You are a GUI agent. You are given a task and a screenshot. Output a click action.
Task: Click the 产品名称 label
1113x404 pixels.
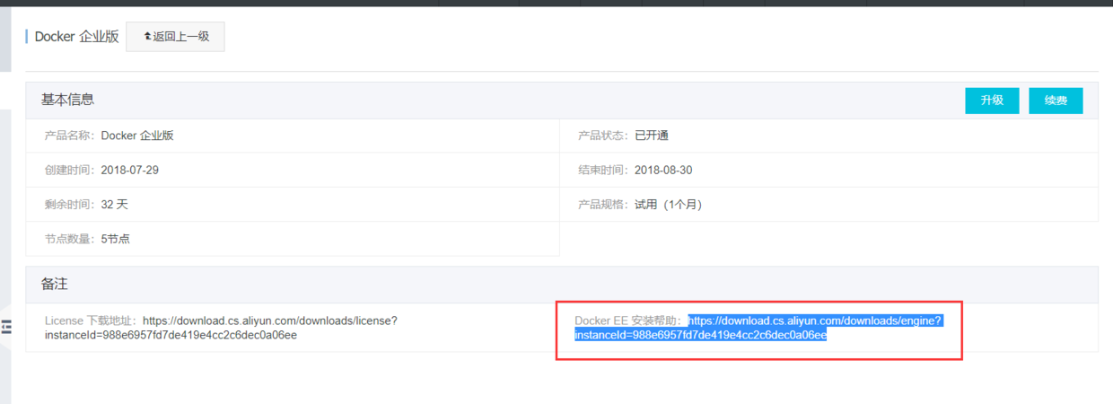click(x=70, y=136)
